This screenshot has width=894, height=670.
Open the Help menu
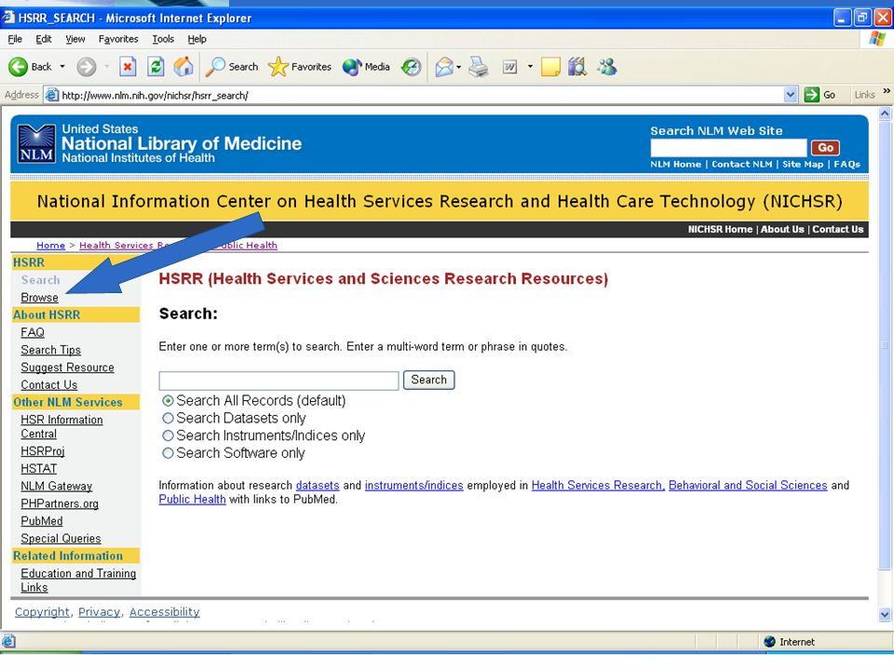196,39
